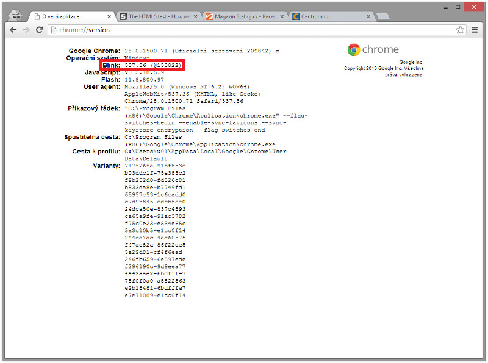Close the O verzi aplikace tab

pyautogui.click(x=109, y=17)
